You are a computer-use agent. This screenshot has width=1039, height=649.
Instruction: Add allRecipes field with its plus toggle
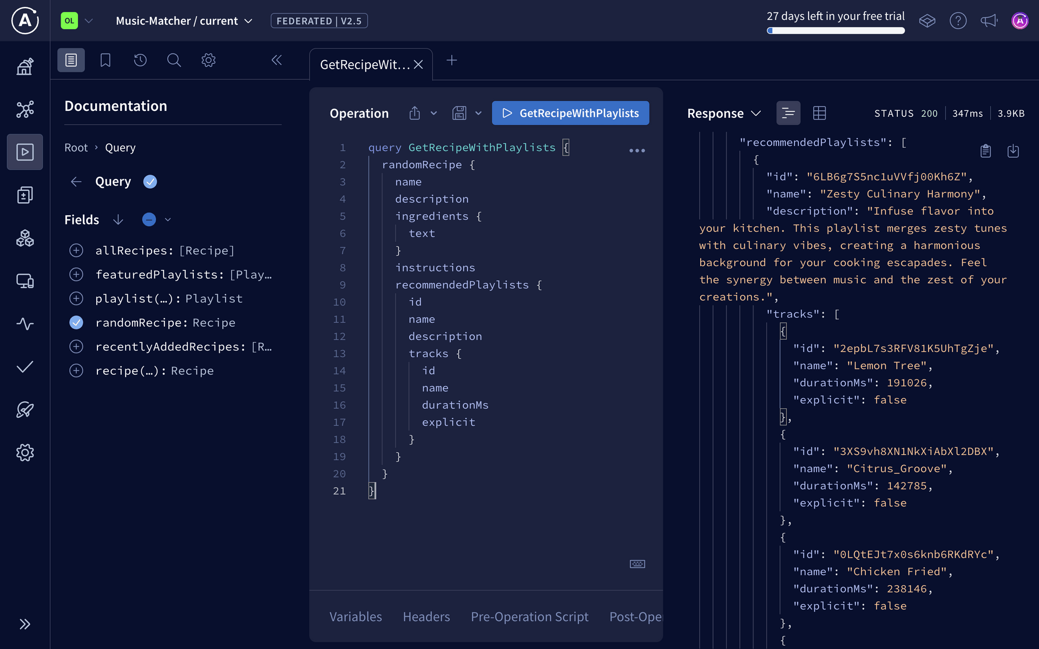tap(76, 250)
